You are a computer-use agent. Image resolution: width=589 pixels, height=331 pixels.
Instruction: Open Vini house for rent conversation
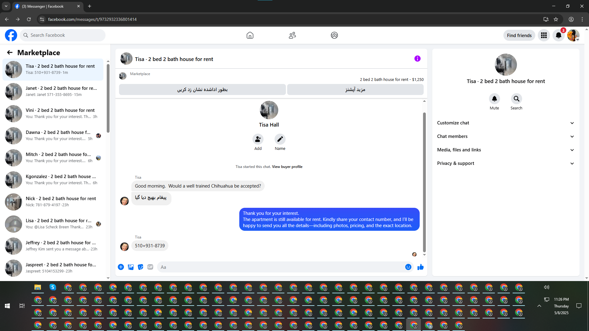53,113
